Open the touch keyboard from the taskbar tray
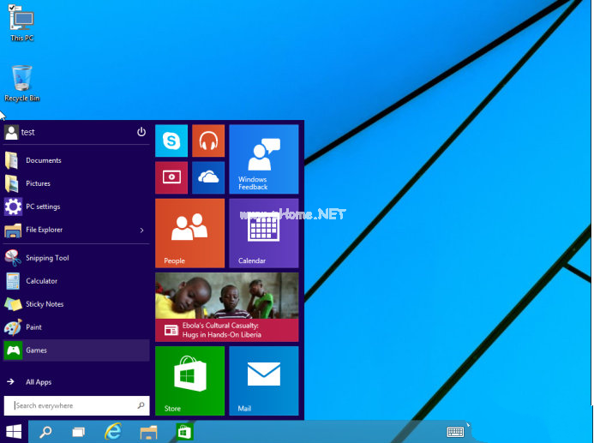The width and height of the screenshot is (594, 443). pyautogui.click(x=455, y=431)
